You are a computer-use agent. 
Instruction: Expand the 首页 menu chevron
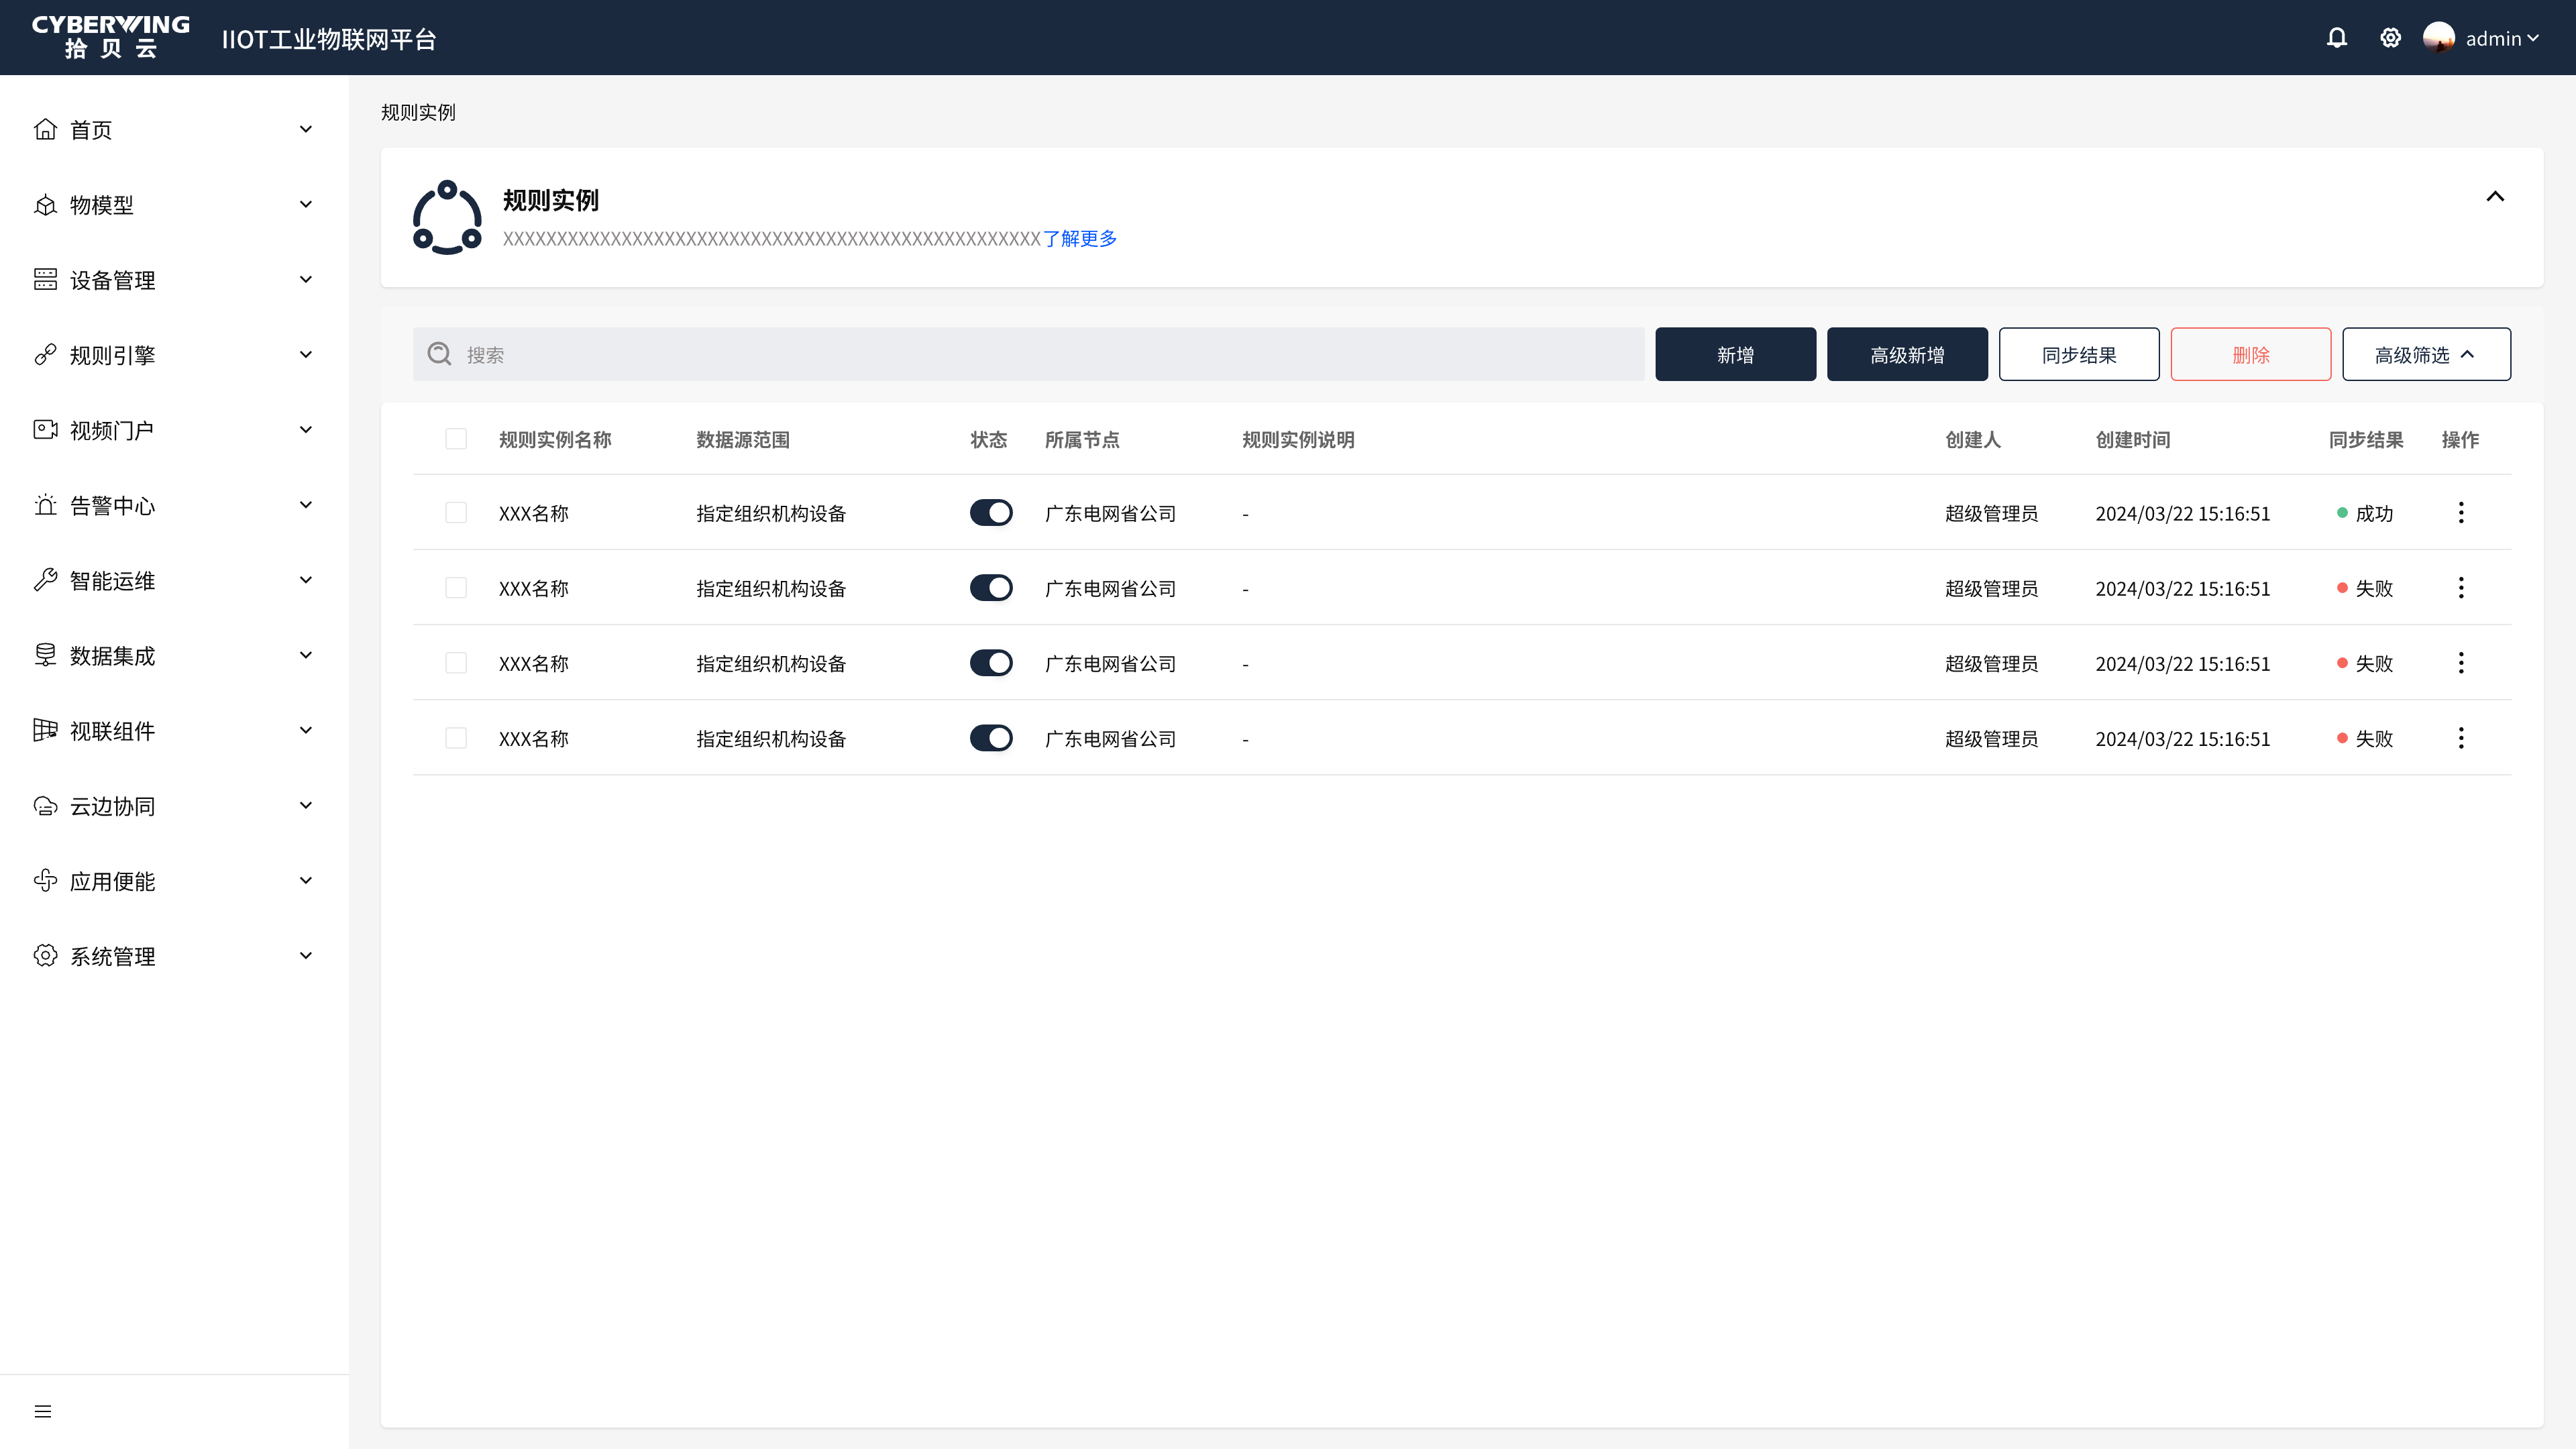pos(306,129)
